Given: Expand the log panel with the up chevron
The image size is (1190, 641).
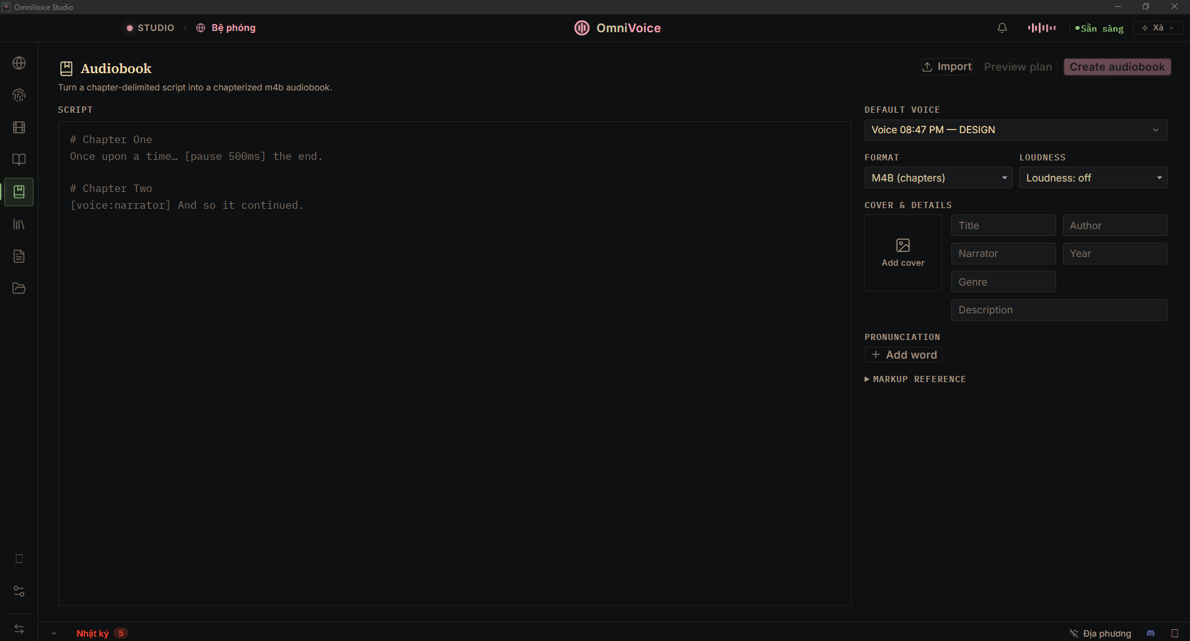Looking at the screenshot, I should point(55,633).
